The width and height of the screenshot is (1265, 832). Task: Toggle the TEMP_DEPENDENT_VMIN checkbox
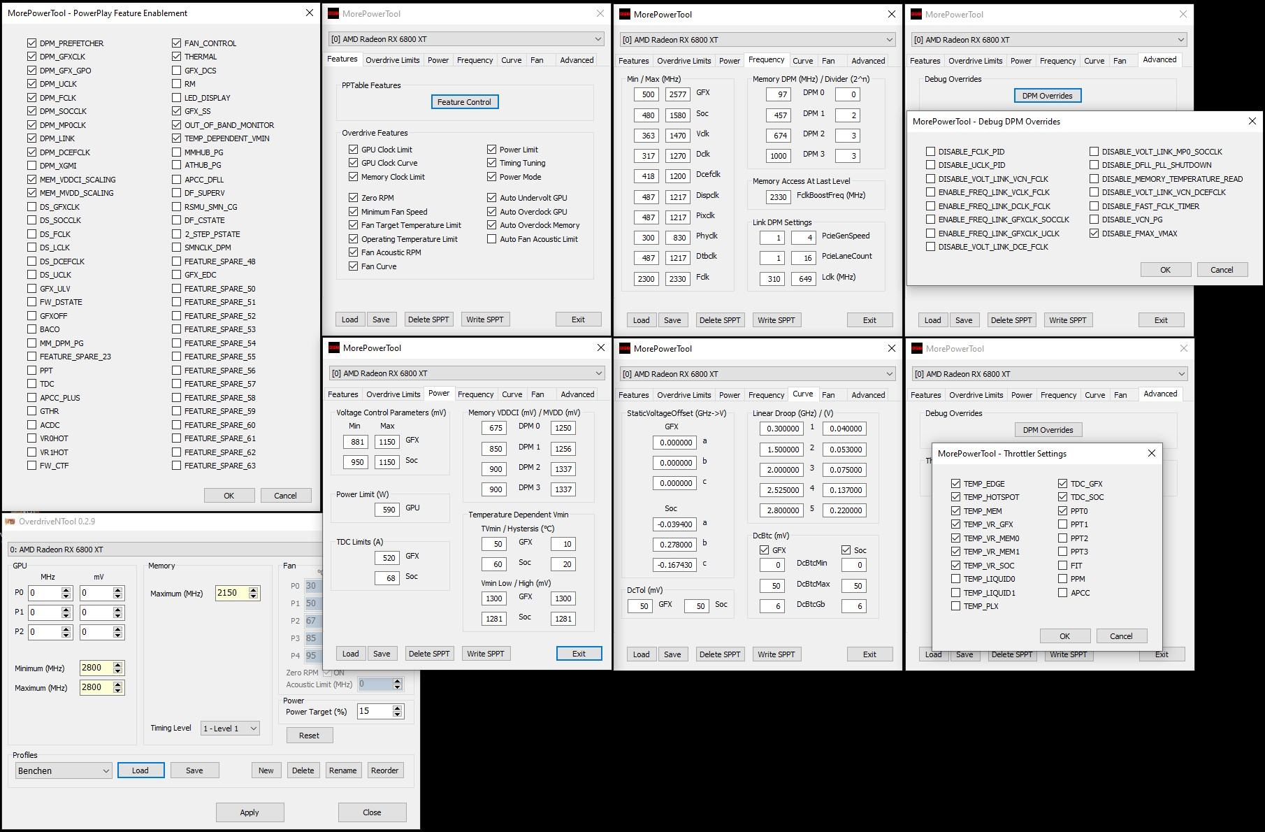176,138
